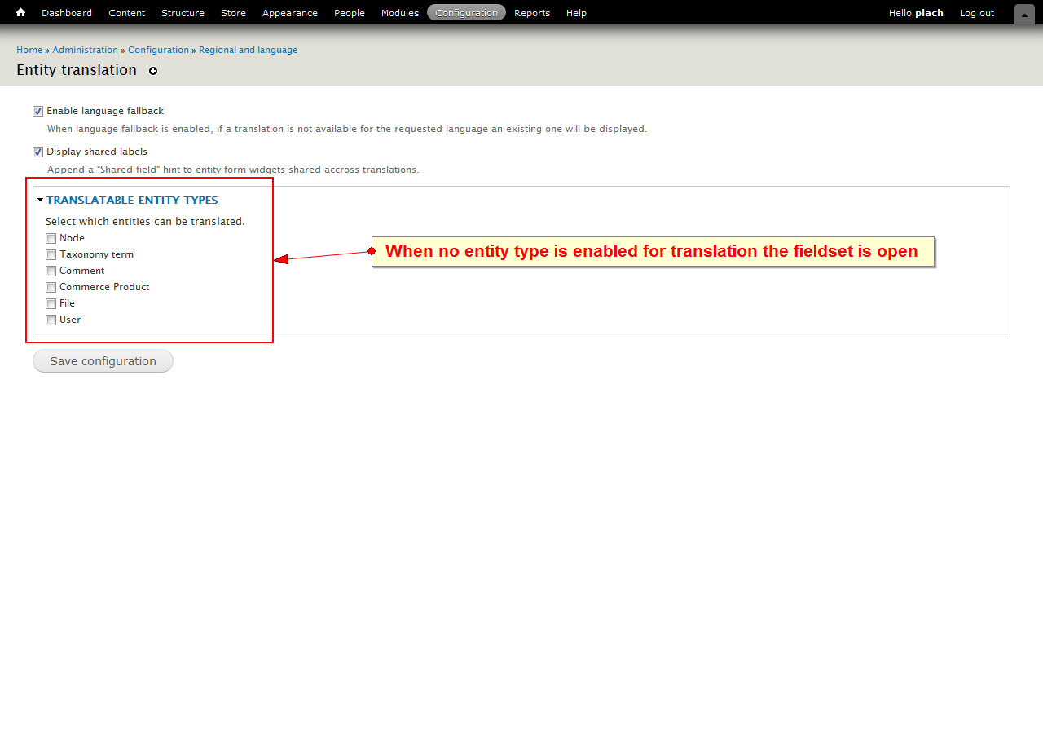The height and width of the screenshot is (755, 1043).
Task: Select the Configuration menu item
Action: coord(466,12)
